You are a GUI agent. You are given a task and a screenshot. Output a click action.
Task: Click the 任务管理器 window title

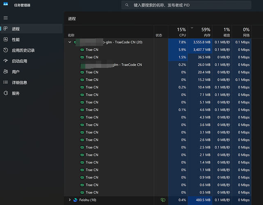click(22, 5)
